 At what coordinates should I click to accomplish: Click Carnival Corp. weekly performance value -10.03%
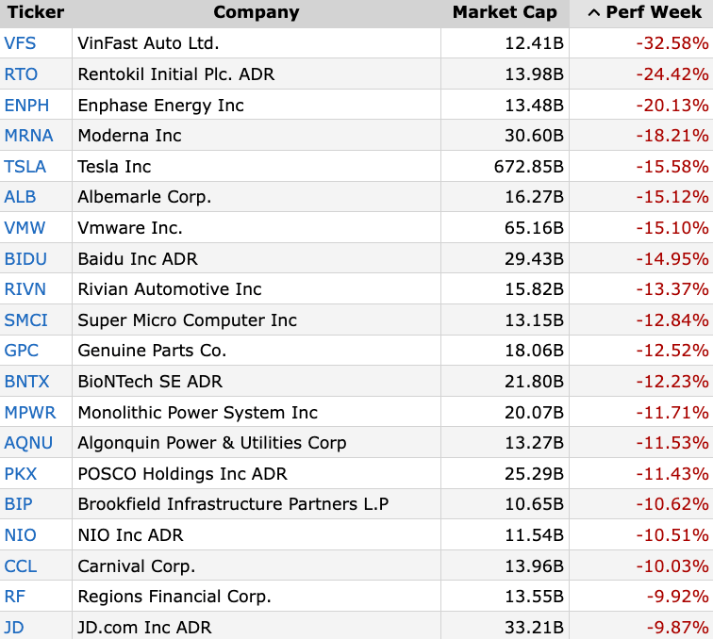point(672,566)
